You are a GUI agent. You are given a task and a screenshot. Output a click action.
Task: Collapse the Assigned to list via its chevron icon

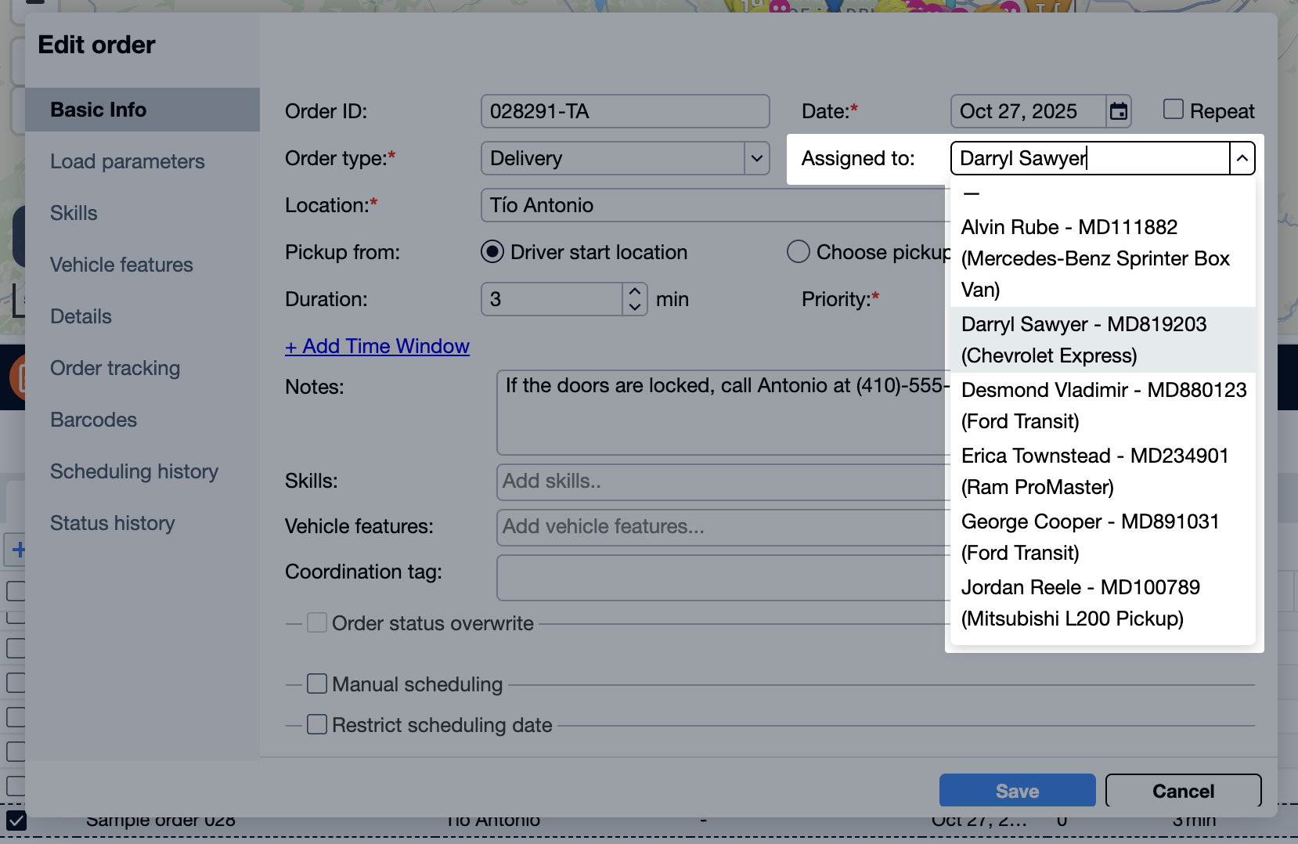1242,158
